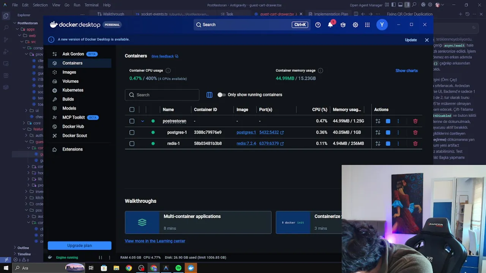
Task: Pause the Docker engine
Action: click(100, 257)
